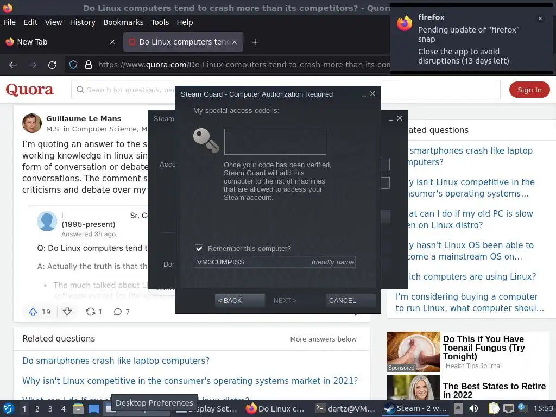This screenshot has height=417, width=556.
Task: Open comments icon showing 7
Action: (118, 312)
